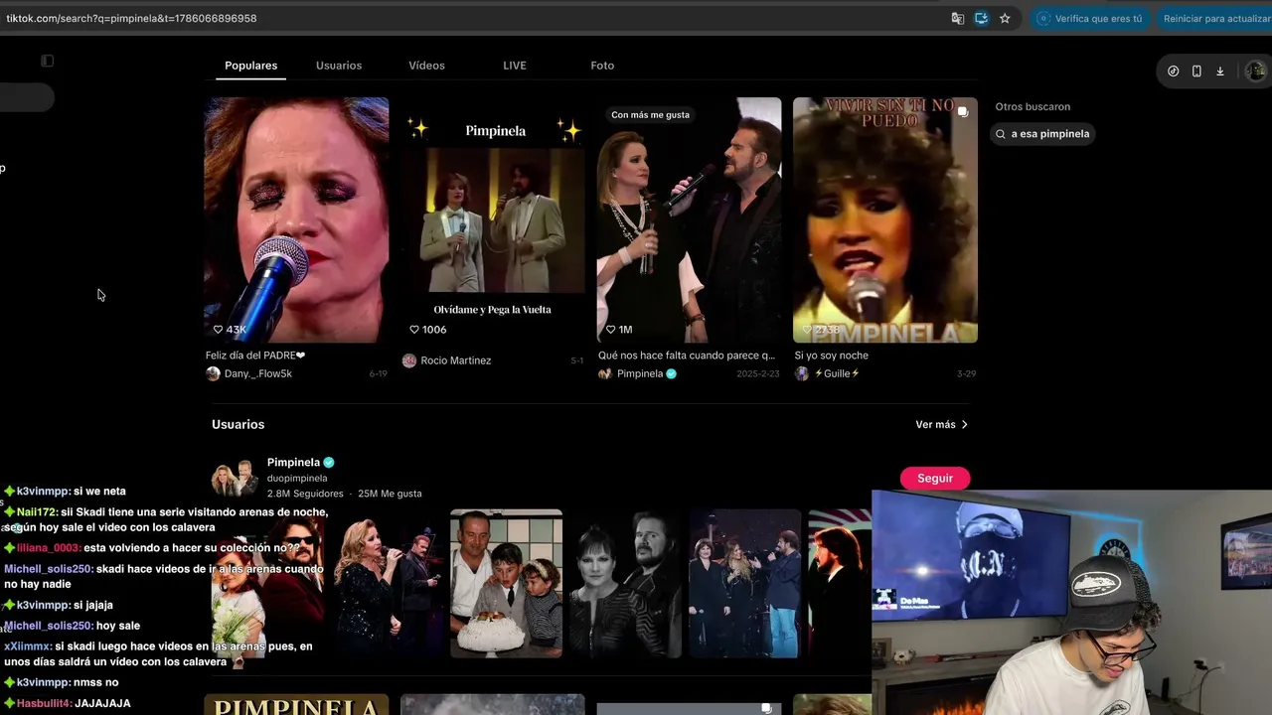Click the caption 'Si yo soy noche'
Image resolution: width=1272 pixels, height=715 pixels.
coord(832,356)
